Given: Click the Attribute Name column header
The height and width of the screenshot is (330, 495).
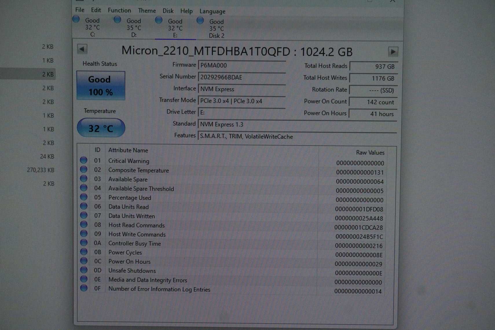Looking at the screenshot, I should click(x=128, y=150).
